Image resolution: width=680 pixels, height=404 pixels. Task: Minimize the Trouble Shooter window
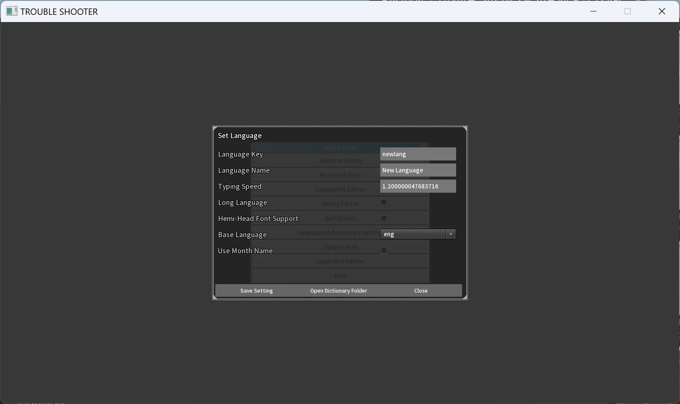point(593,11)
